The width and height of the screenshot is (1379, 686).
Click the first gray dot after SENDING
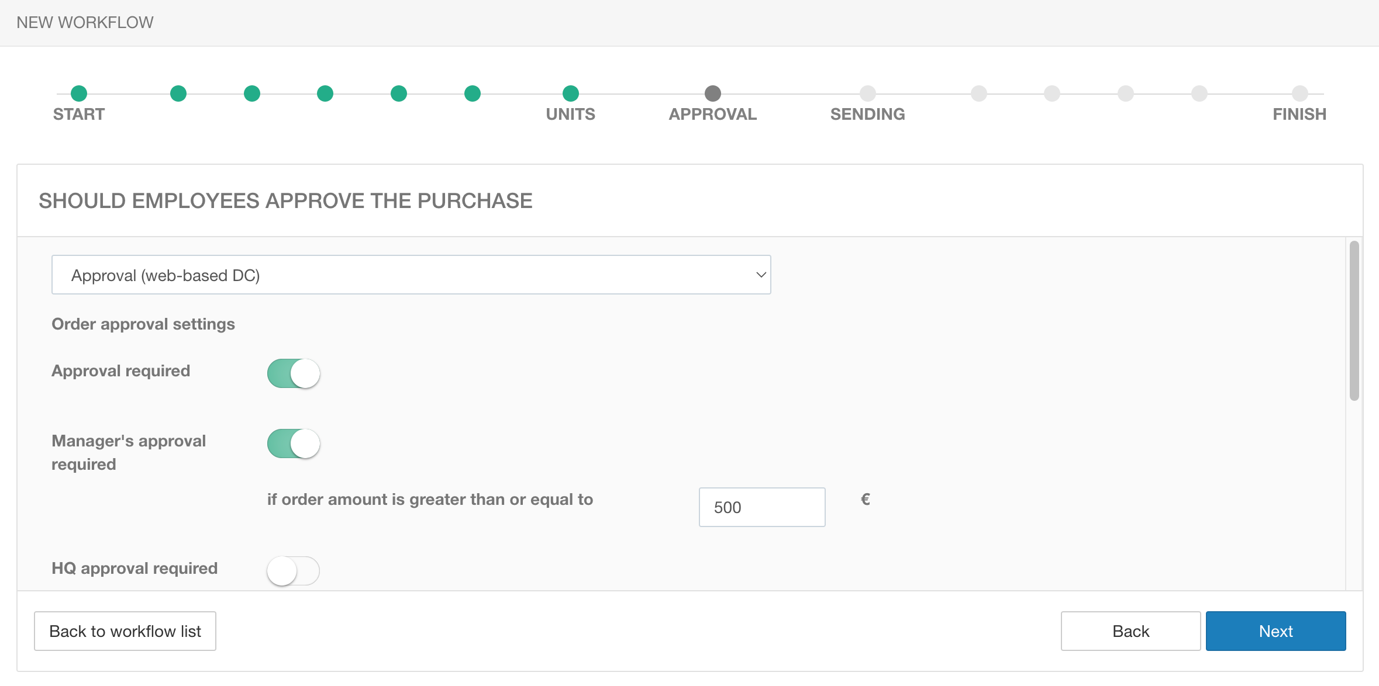tap(978, 93)
